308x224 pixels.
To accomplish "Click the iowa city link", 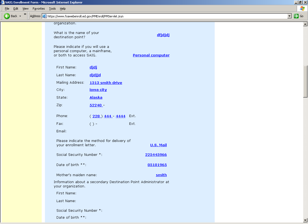I will [98, 90].
